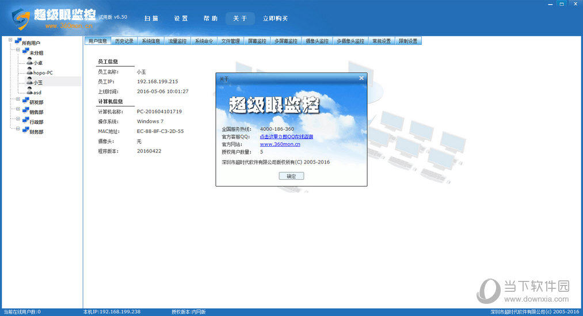Click the hotline number 4000-186-360
The height and width of the screenshot is (316, 583).
click(277, 129)
